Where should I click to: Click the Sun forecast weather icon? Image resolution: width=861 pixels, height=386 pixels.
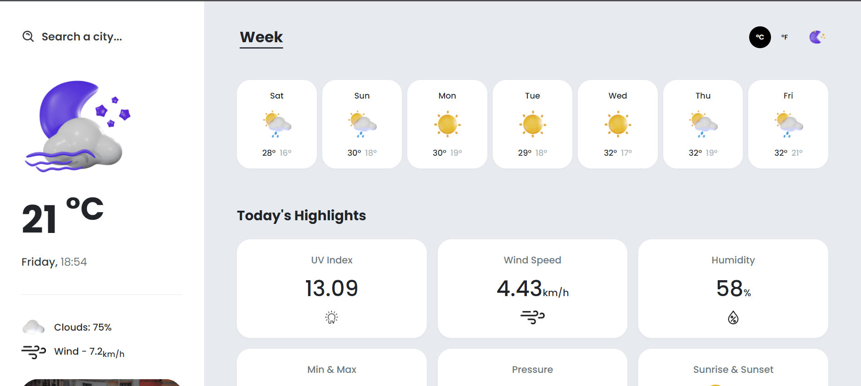(x=362, y=124)
